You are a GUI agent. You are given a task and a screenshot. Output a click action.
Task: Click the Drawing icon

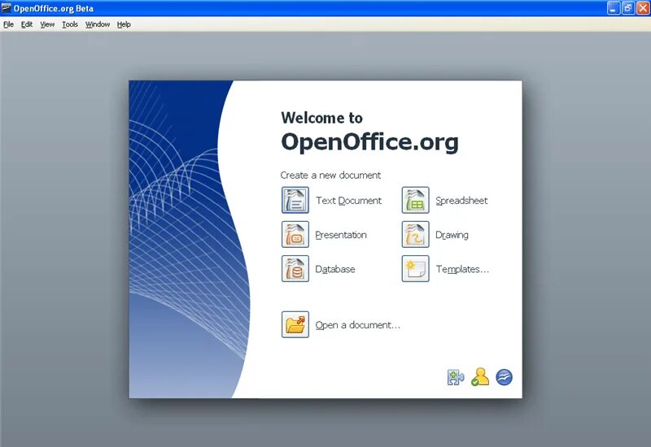click(415, 234)
